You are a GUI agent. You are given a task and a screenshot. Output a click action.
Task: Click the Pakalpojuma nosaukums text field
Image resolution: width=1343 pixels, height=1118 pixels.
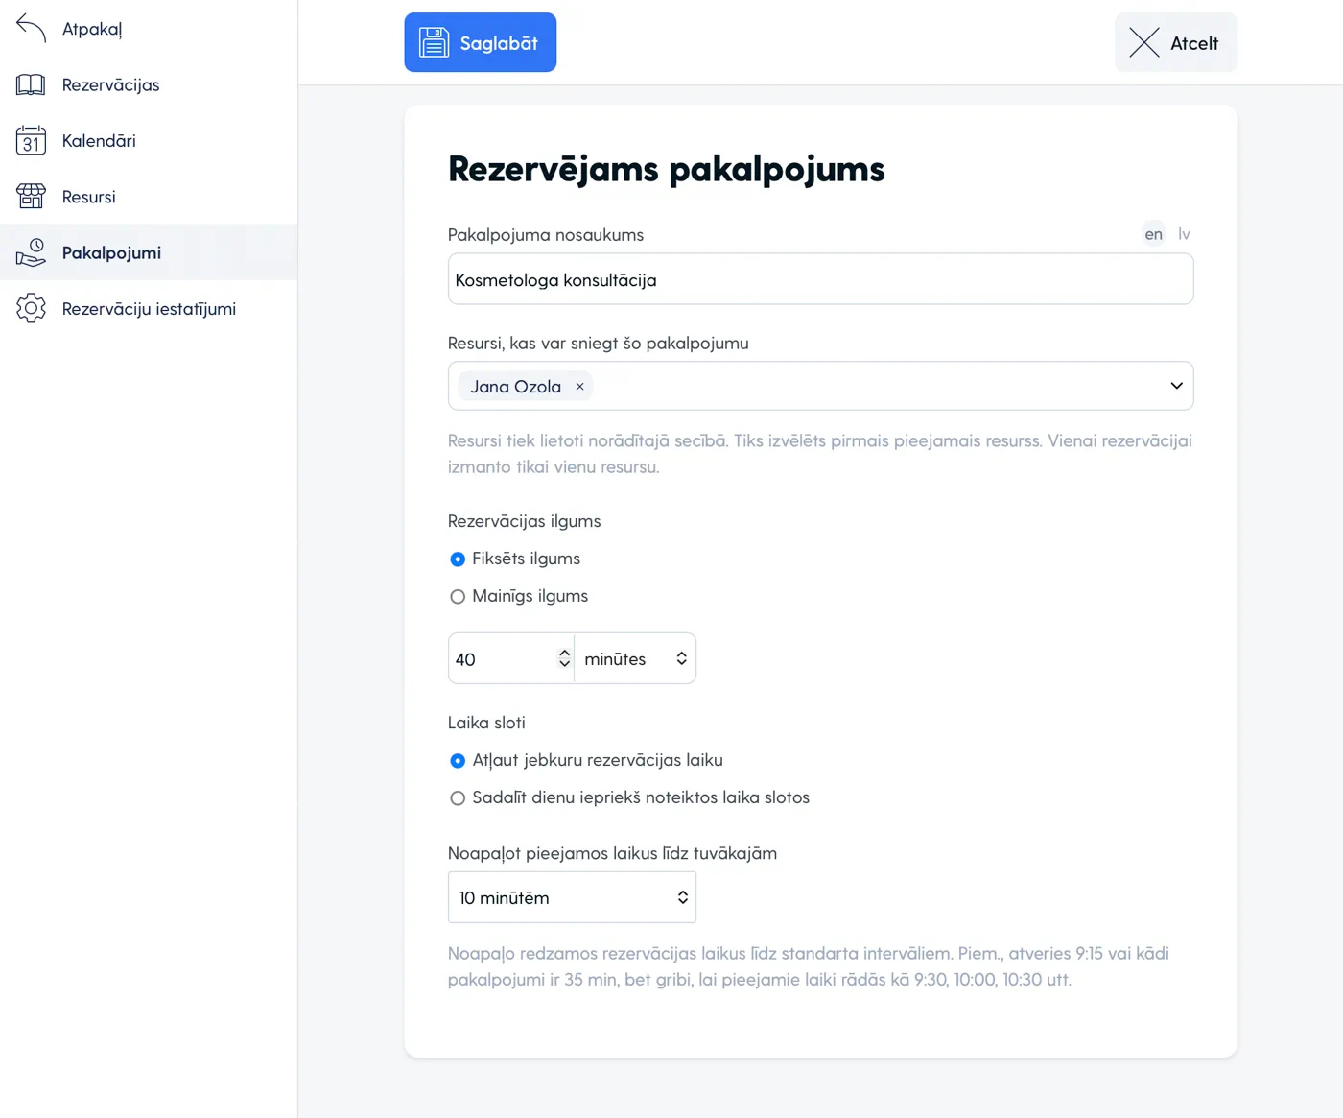click(x=820, y=279)
